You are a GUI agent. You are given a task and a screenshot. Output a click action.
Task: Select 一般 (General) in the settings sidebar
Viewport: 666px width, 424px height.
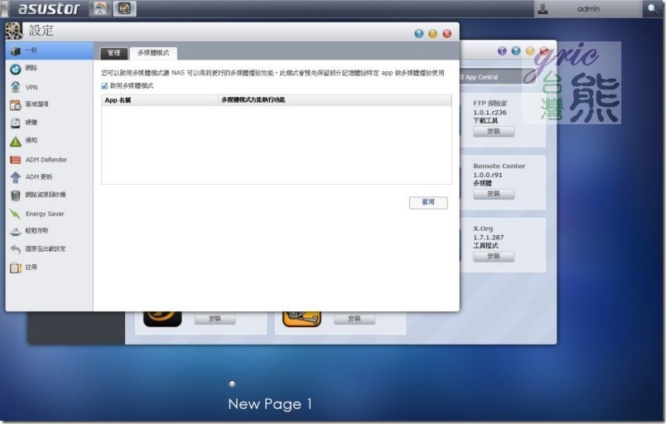(49, 51)
